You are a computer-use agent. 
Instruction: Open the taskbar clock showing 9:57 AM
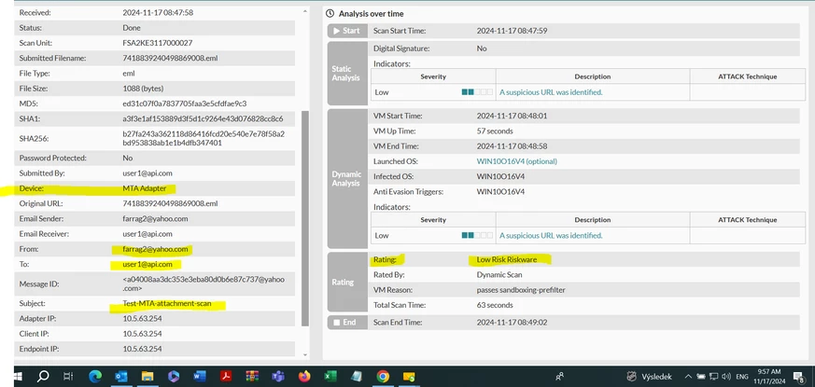770,377
